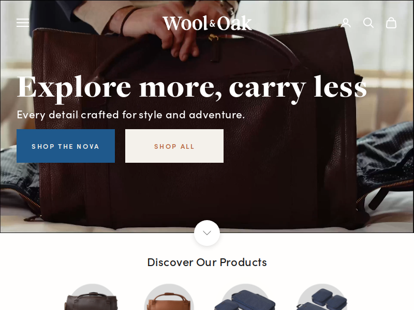
Task: Click the 'Explore more, carry less' headline
Action: click(x=191, y=88)
